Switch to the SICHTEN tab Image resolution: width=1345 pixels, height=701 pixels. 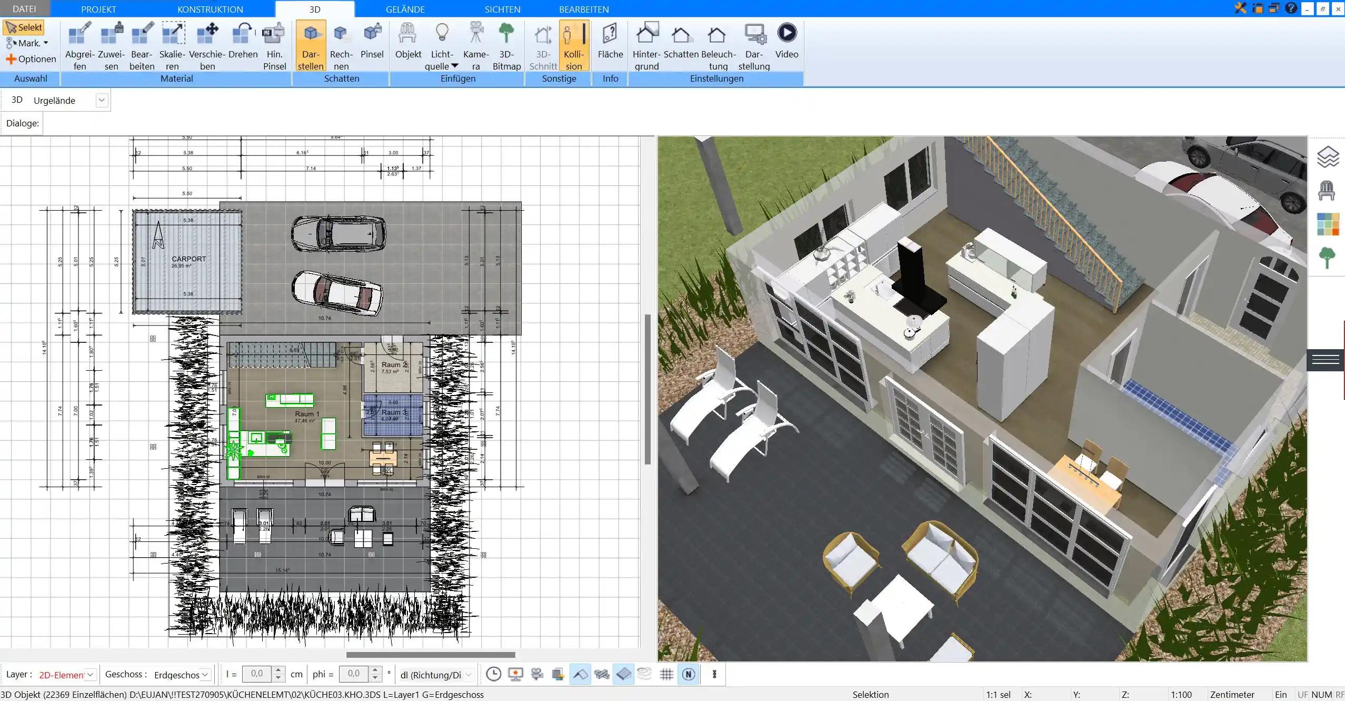[x=502, y=9]
